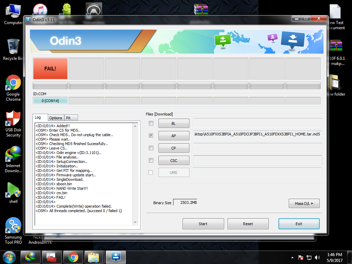The height and width of the screenshot is (264, 352).
Task: Open the Recycle Bin icon
Action: tap(13, 47)
